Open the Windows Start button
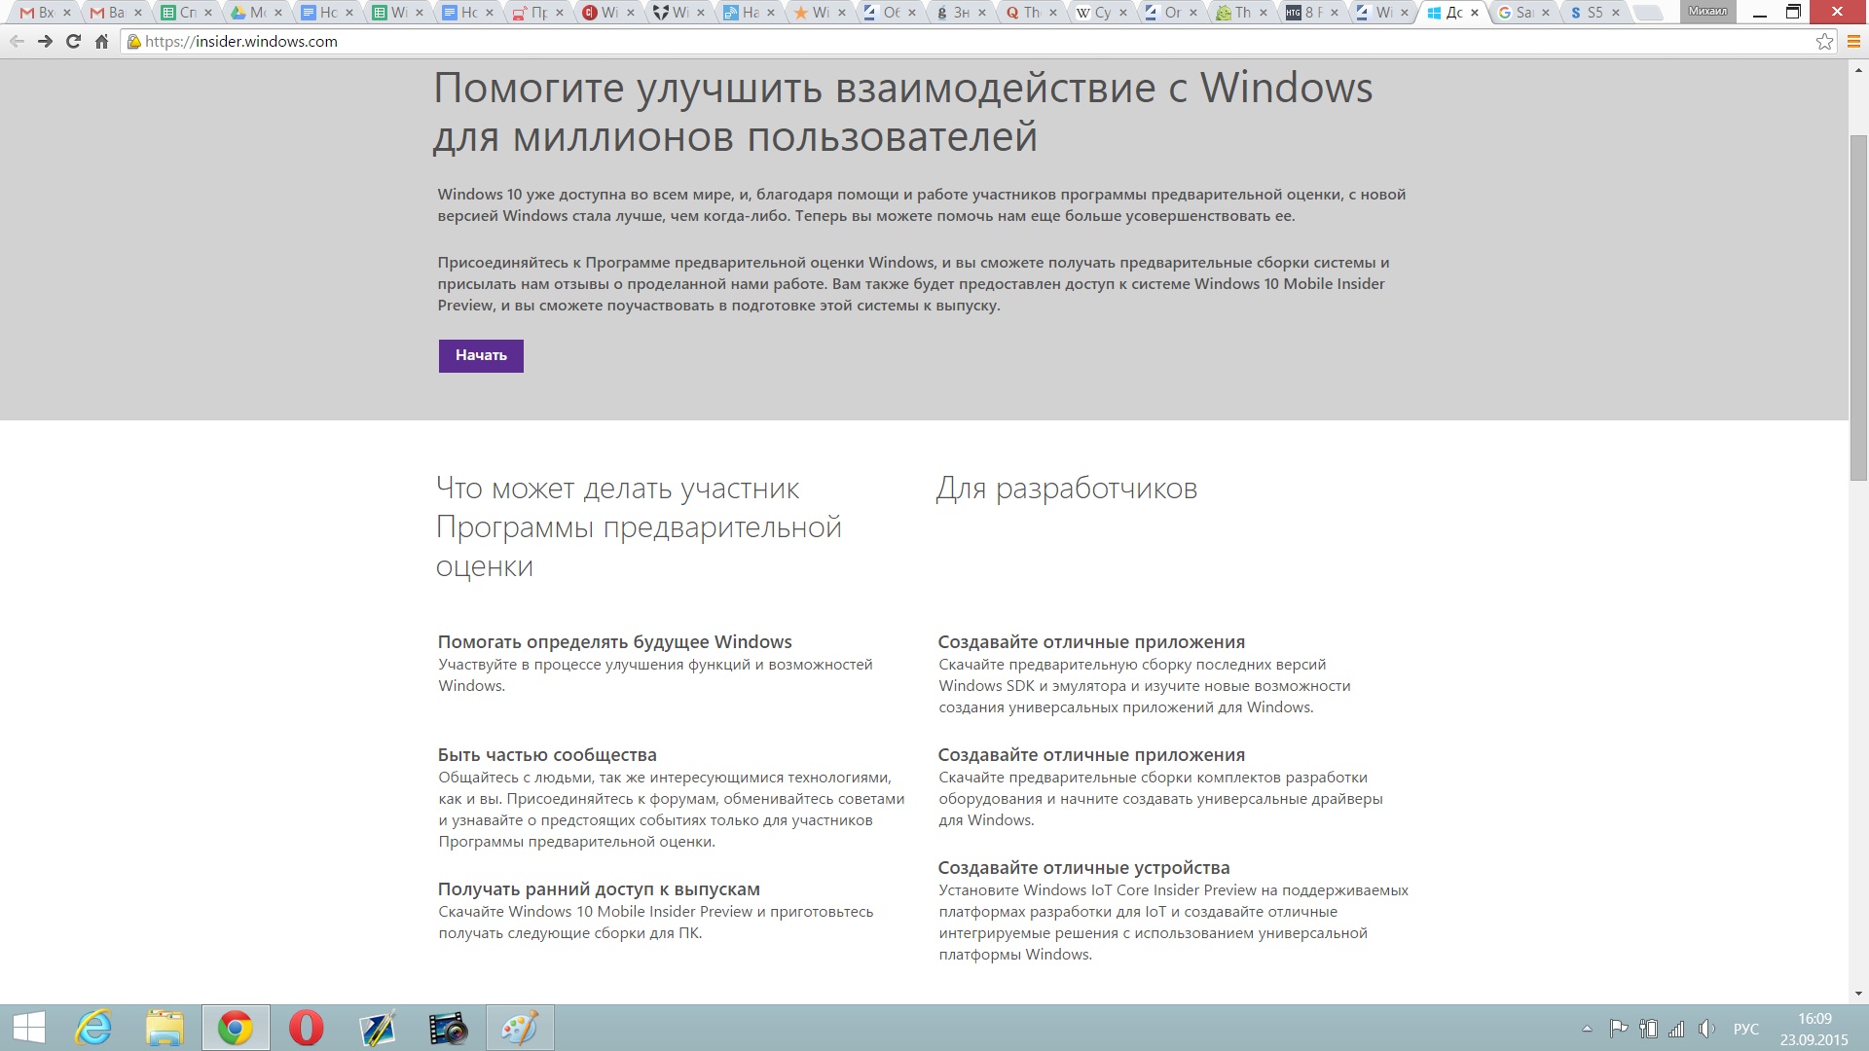This screenshot has width=1869, height=1051. tap(29, 1028)
